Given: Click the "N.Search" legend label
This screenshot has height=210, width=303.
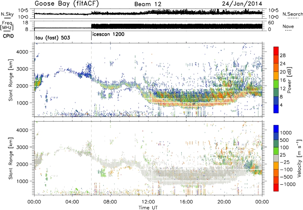Looking at the screenshot, I should click(292, 14).
